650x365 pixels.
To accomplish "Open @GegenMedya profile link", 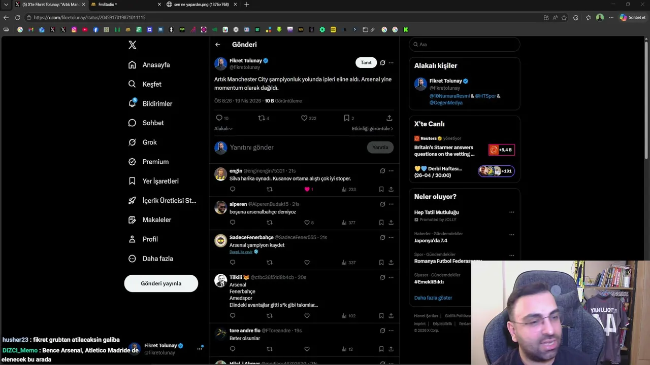I will tap(446, 102).
